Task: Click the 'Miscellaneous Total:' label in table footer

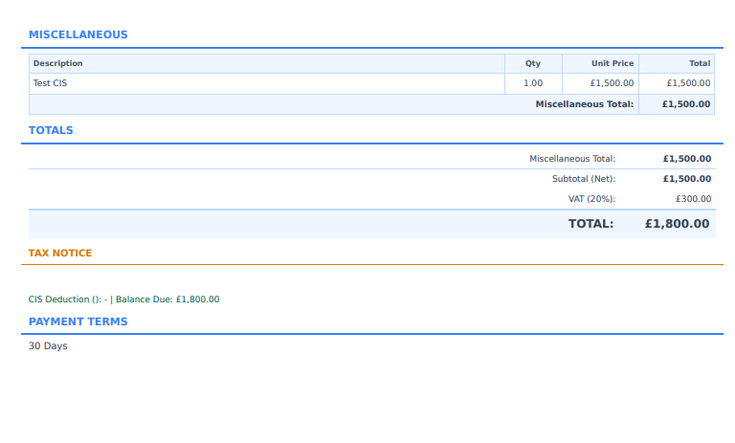Action: click(x=585, y=104)
